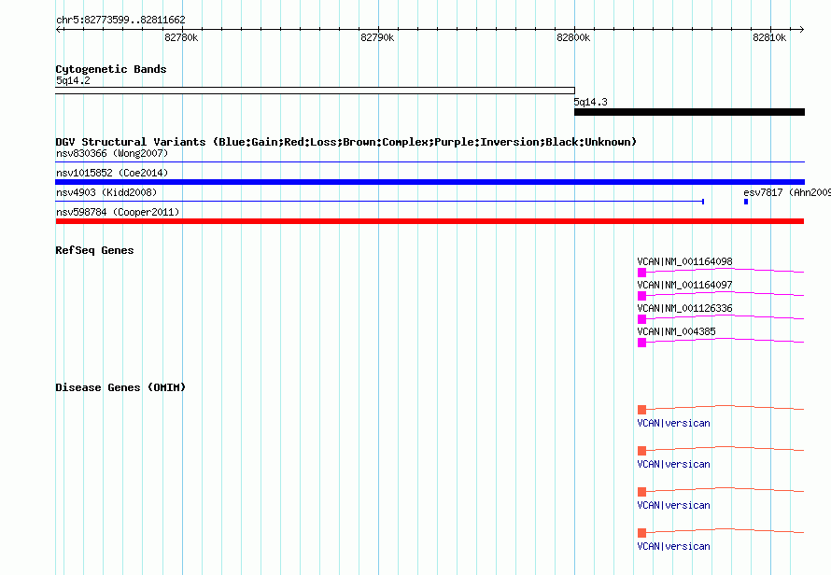Select the thick blue nsv1015852 gain bar
Viewport: 831px width, 575px height.
[x=430, y=182]
